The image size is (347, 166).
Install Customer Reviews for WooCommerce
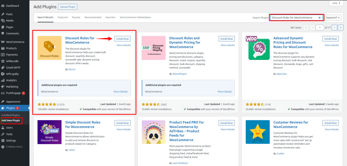[x=331, y=123]
